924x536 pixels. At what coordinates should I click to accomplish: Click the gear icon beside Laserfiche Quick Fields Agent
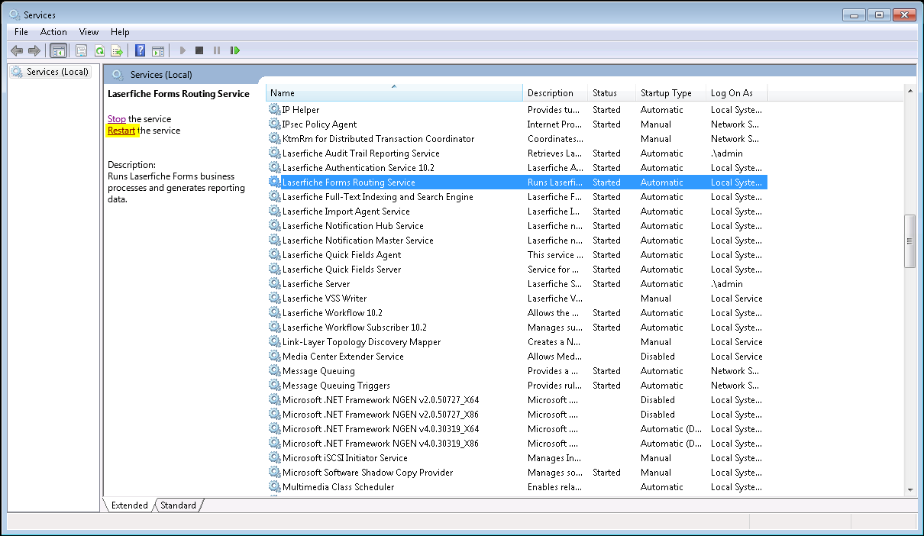[x=275, y=255]
